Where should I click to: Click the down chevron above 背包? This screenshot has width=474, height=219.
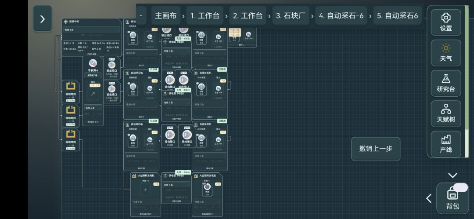452,175
